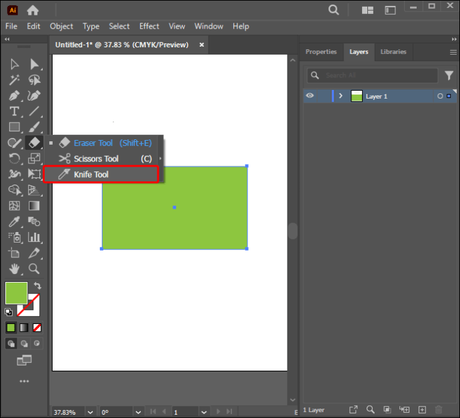Open the Object menu
The height and width of the screenshot is (418, 460).
tap(61, 27)
